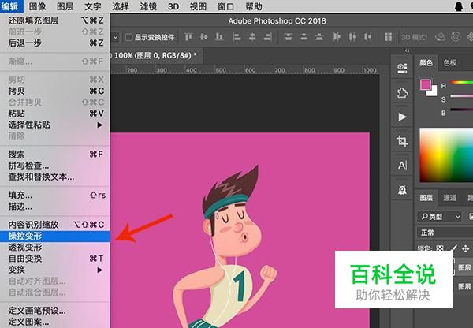The height and width of the screenshot is (328, 473).
Task: Choose 操控变形 from the Edit menu
Action: click(55, 236)
